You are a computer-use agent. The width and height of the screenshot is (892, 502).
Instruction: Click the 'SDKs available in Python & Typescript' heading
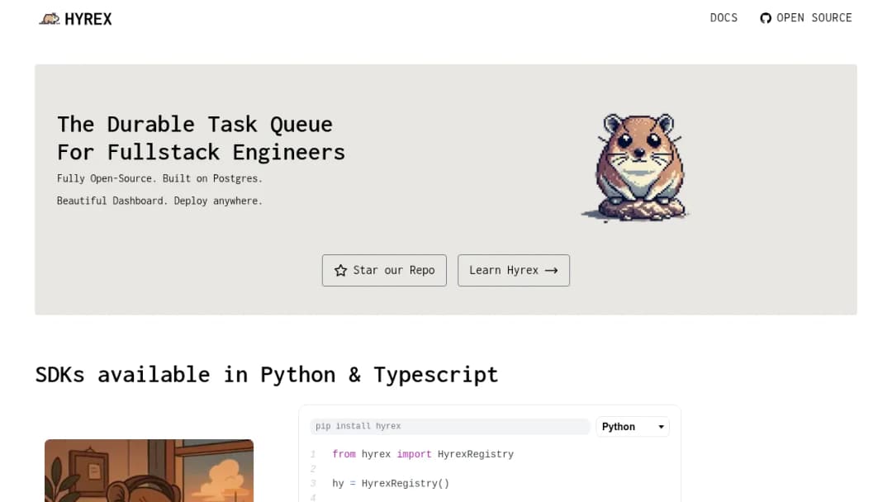coord(267,375)
